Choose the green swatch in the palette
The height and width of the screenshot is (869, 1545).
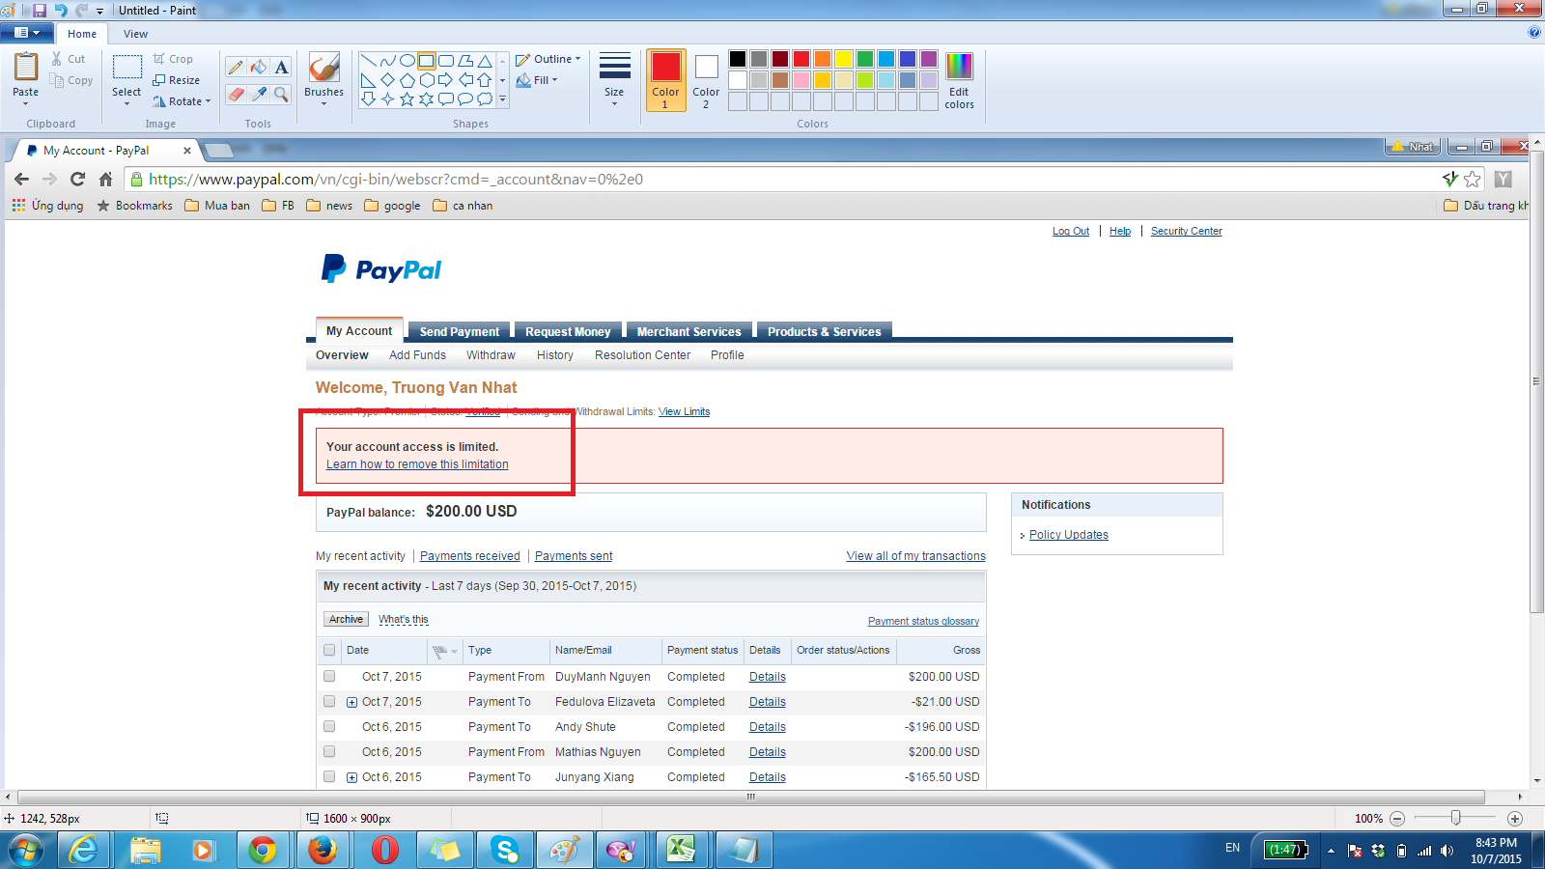[x=865, y=59]
